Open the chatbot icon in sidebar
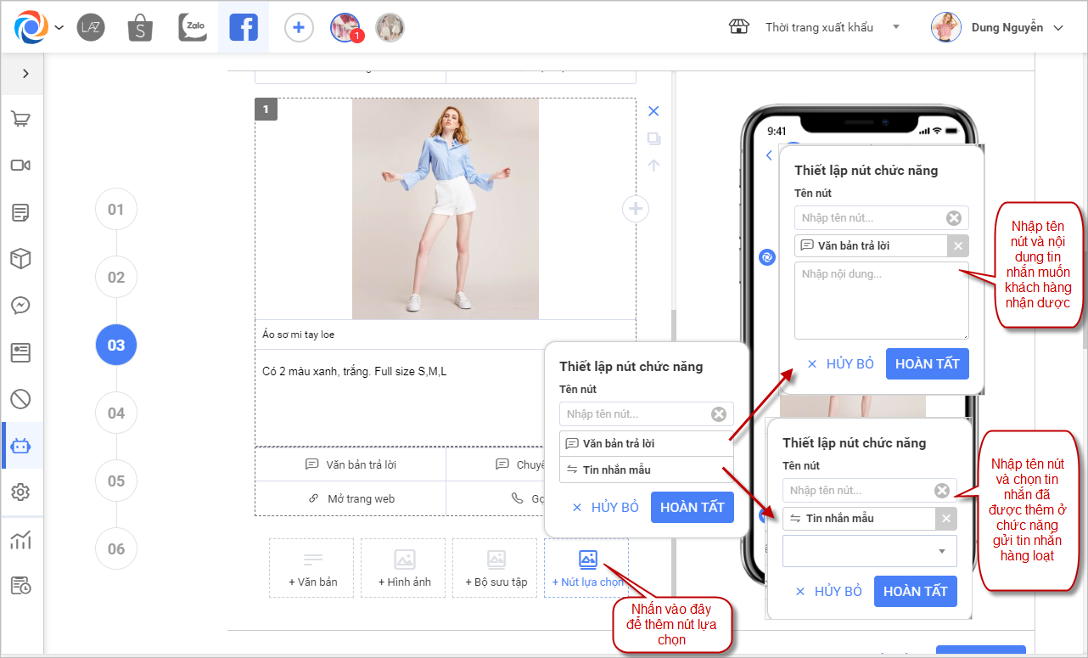This screenshot has width=1088, height=658. 21,445
